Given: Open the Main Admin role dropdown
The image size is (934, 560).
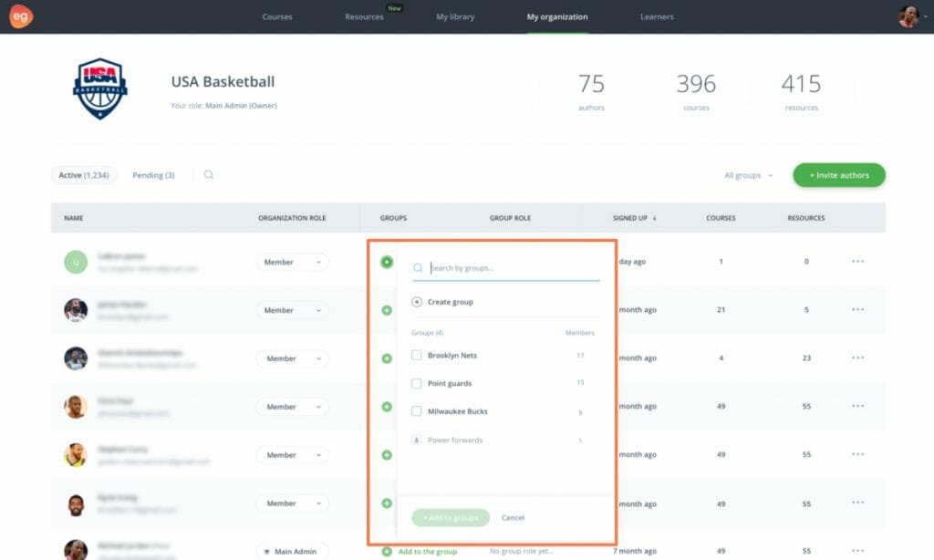Looking at the screenshot, I should [292, 552].
